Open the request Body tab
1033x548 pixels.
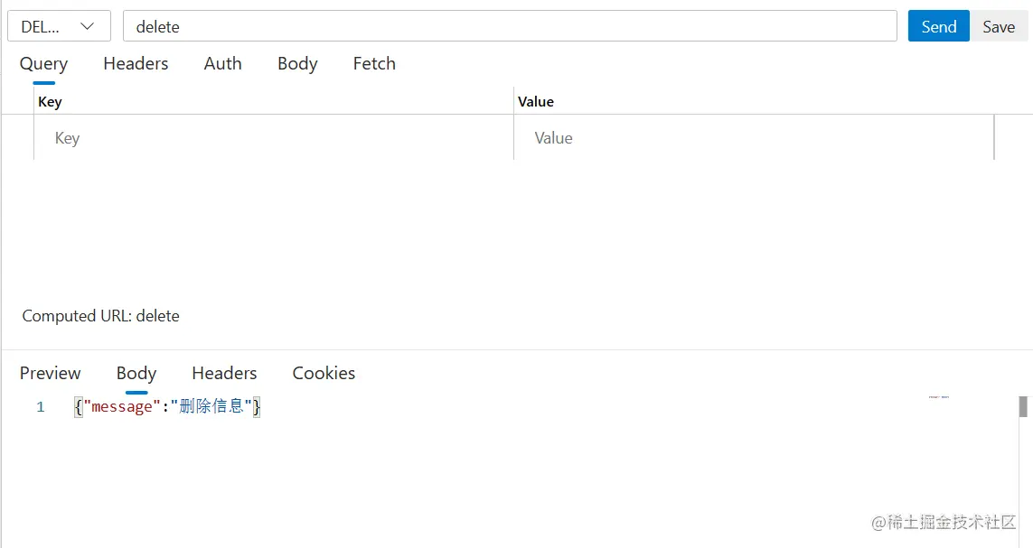pos(297,64)
